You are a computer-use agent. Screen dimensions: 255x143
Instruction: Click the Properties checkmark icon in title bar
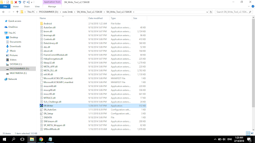click(8, 2)
